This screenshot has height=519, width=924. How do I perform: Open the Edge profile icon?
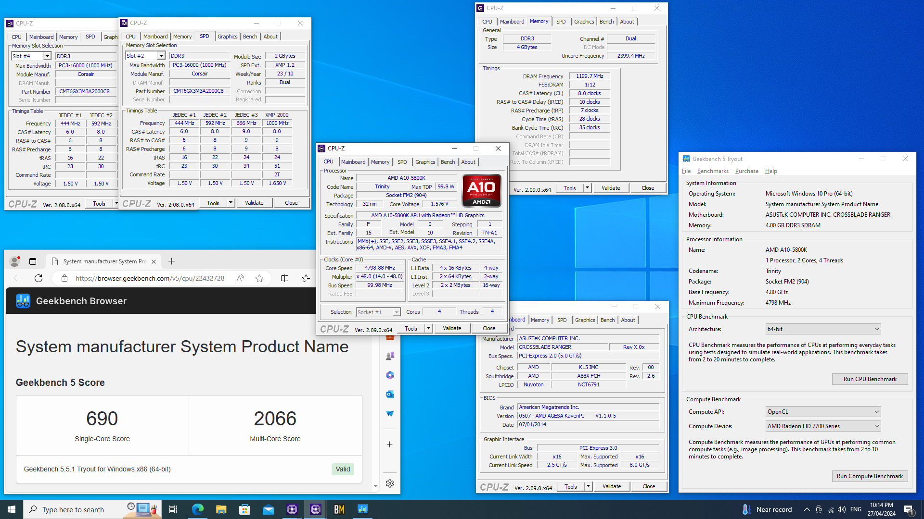15,261
